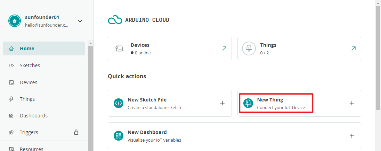The height and width of the screenshot is (151, 381).
Task: Open the Things summary card
Action: 299,48
